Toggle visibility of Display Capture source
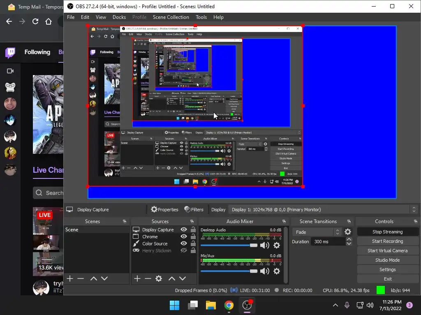The height and width of the screenshot is (315, 421). click(x=184, y=230)
